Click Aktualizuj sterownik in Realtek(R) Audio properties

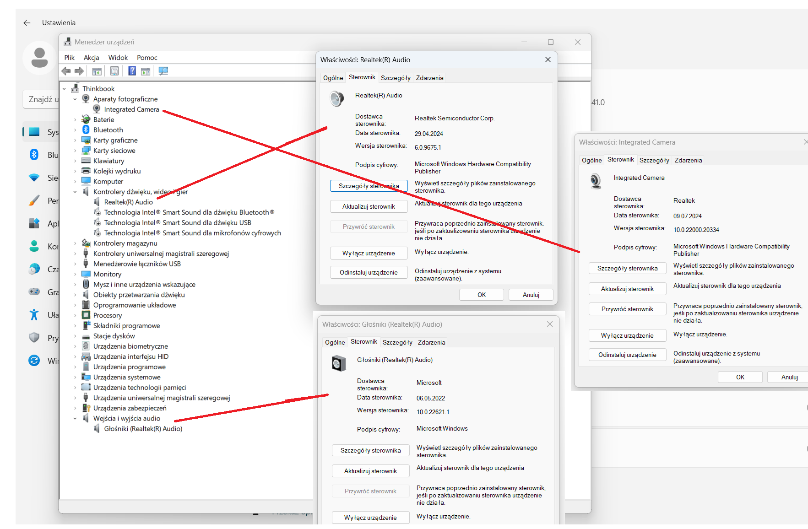(x=369, y=207)
